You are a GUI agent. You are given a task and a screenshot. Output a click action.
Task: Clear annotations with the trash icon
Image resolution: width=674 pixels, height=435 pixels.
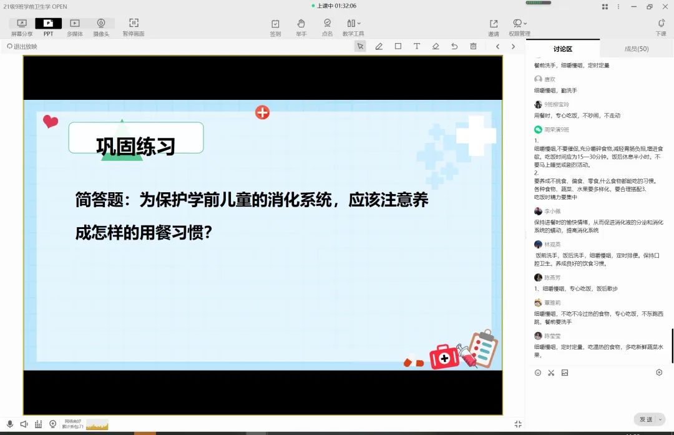pos(473,46)
